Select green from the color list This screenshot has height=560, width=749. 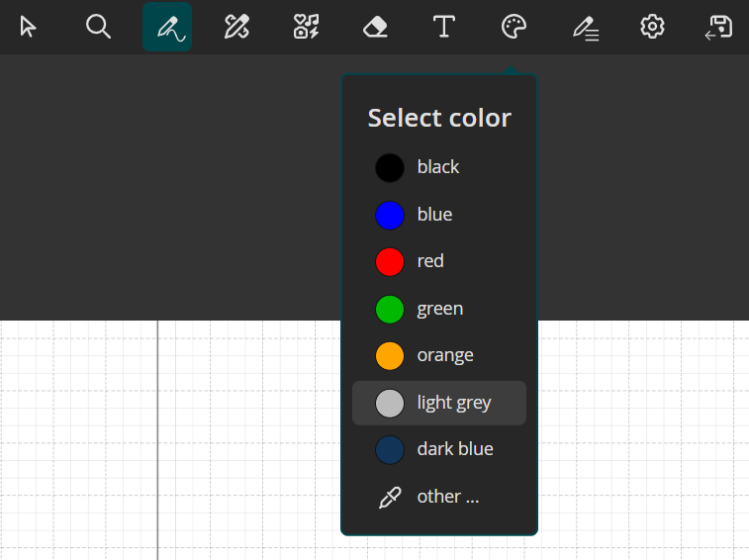390,309
